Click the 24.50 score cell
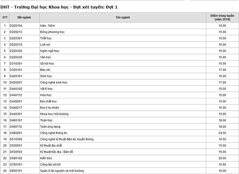 [x=222, y=133]
